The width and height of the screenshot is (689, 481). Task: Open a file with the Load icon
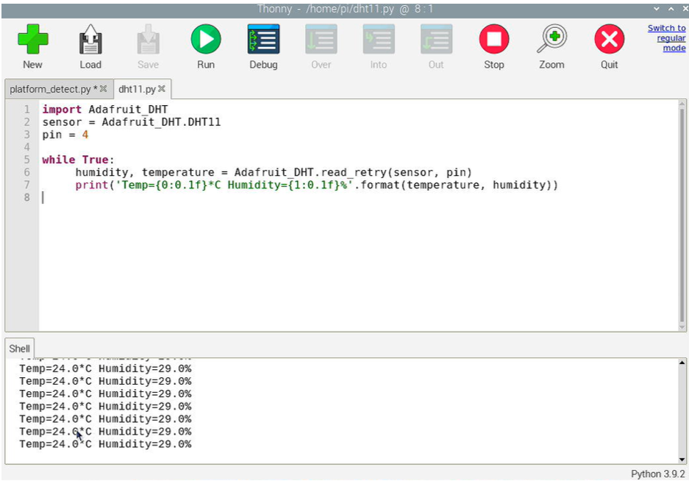90,40
